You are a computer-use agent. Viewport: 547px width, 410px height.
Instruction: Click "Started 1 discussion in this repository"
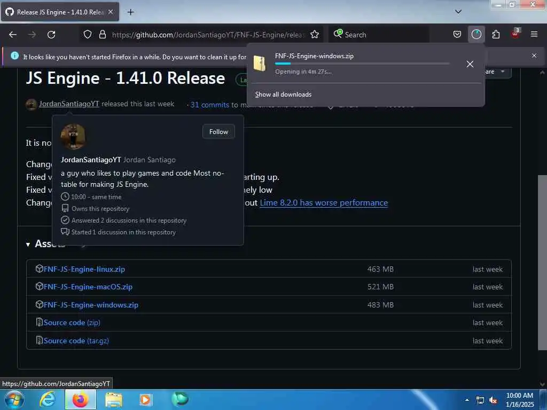(x=123, y=232)
